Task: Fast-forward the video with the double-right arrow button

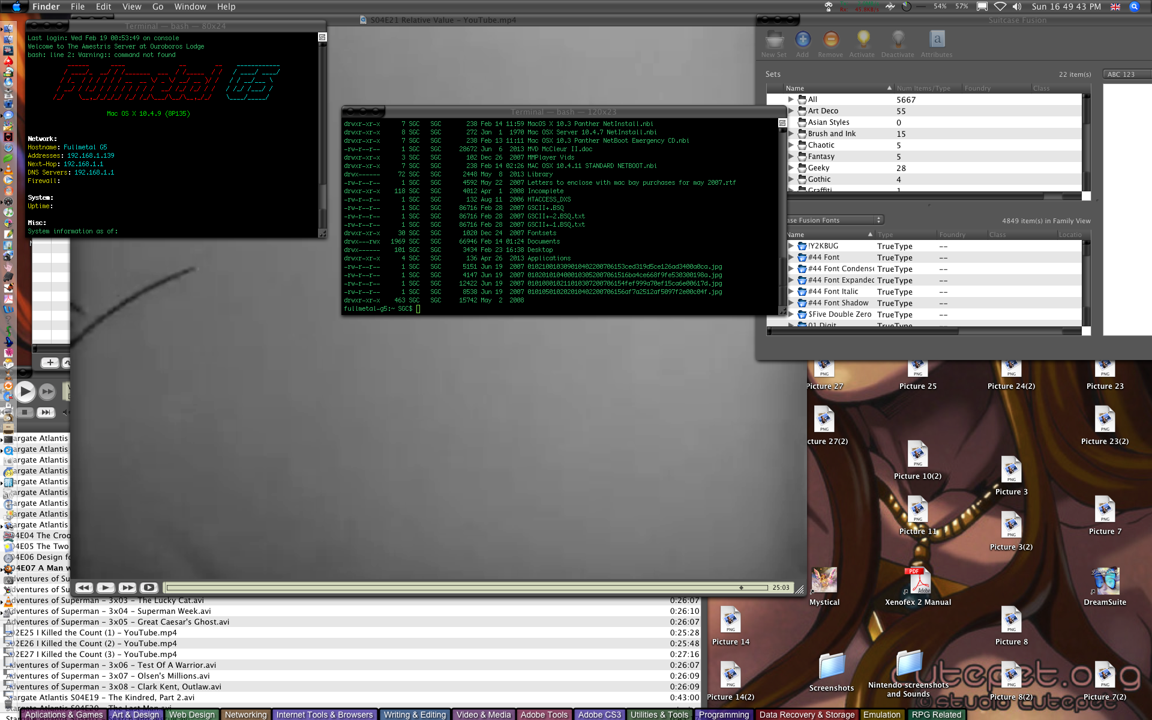Action: point(127,587)
